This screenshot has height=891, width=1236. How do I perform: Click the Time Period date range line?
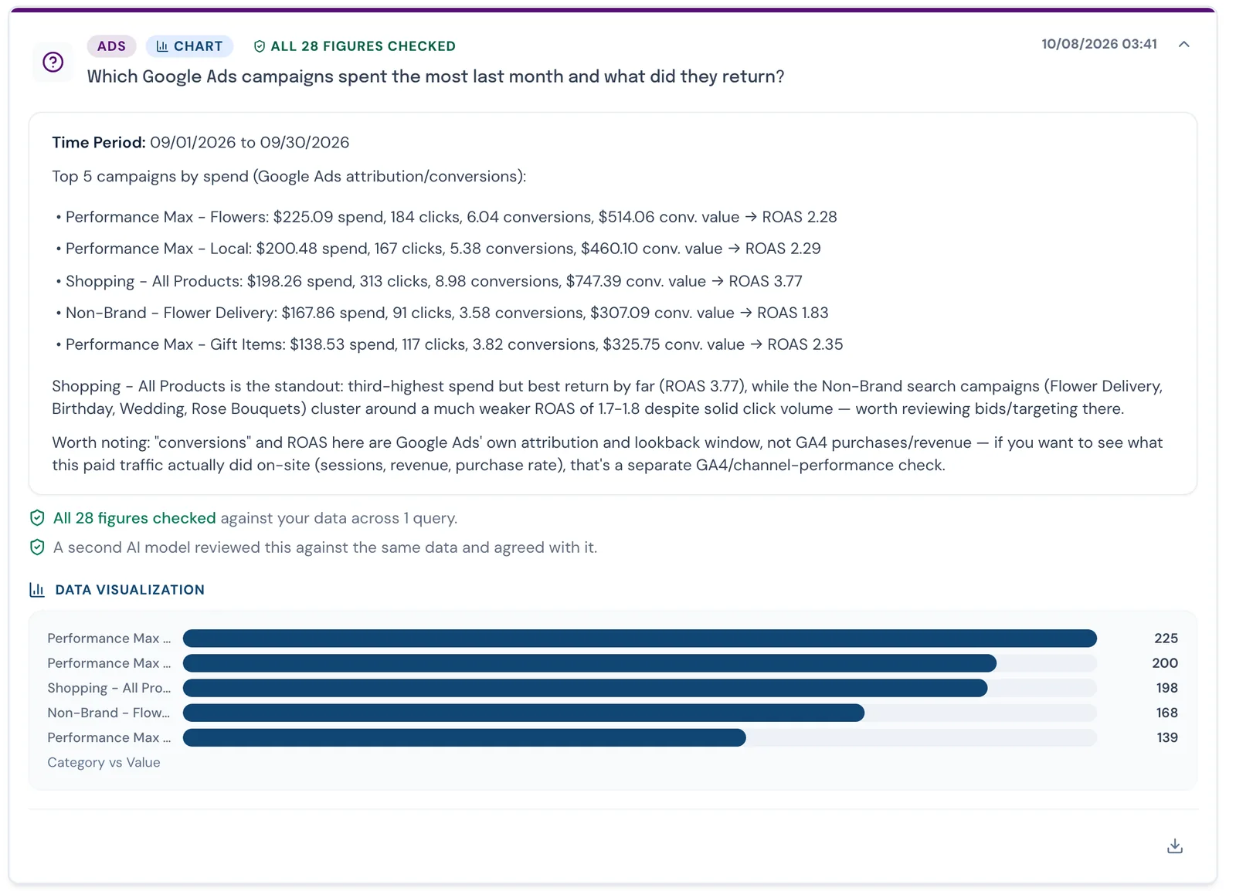tap(201, 142)
